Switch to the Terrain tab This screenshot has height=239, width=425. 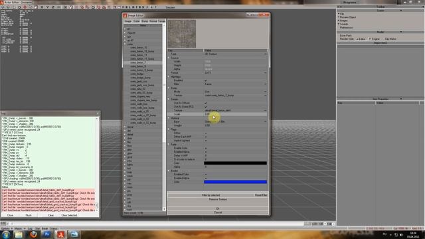click(x=161, y=21)
